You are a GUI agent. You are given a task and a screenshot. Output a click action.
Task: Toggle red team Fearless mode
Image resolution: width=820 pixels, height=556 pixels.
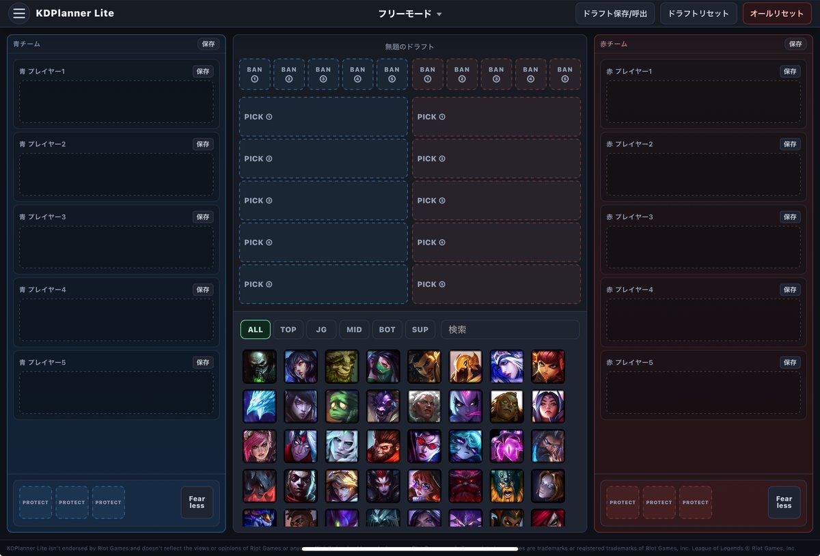pyautogui.click(x=784, y=503)
